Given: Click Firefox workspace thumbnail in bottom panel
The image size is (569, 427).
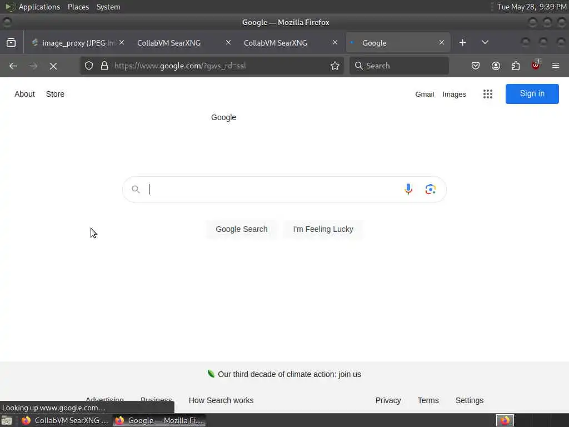Looking at the screenshot, I should (x=505, y=420).
